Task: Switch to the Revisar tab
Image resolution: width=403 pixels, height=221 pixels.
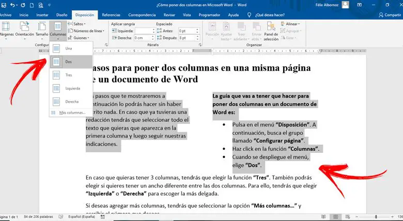Action: pyautogui.click(x=169, y=15)
